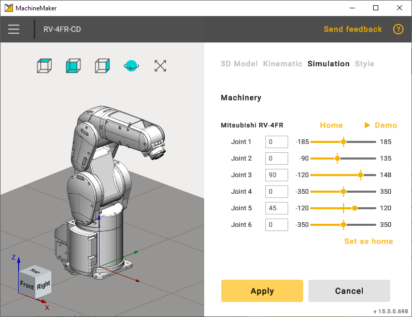Image resolution: width=412 pixels, height=317 pixels.
Task: Click the Joint 4 slider handle
Action: tap(344, 192)
